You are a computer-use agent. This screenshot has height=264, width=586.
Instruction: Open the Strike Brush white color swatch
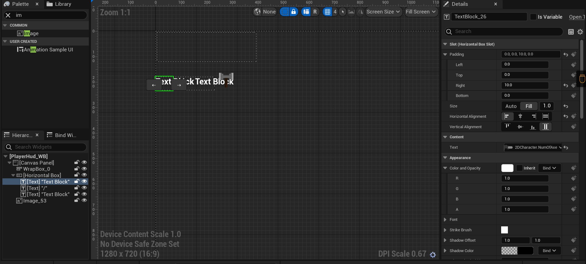[x=504, y=230]
